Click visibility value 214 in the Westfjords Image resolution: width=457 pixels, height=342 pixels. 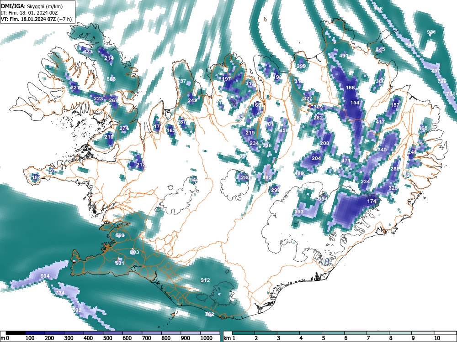[x=109, y=58]
